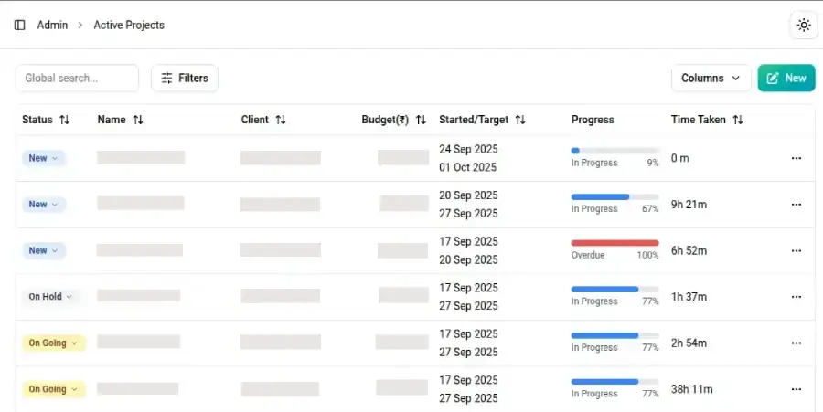Sort table by Status column arrows
The image size is (823, 412).
[64, 120]
